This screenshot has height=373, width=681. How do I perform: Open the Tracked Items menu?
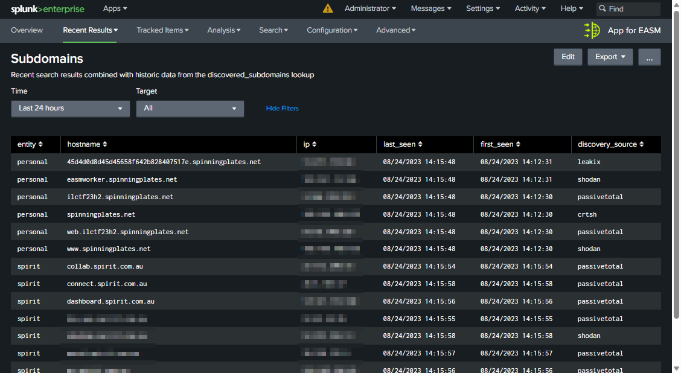[162, 30]
